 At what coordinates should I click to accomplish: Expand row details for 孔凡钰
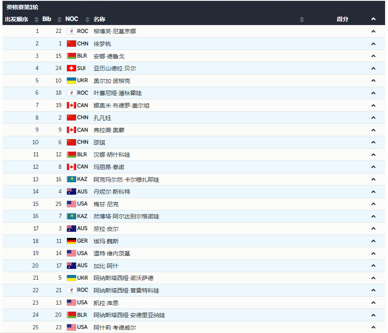(373, 118)
